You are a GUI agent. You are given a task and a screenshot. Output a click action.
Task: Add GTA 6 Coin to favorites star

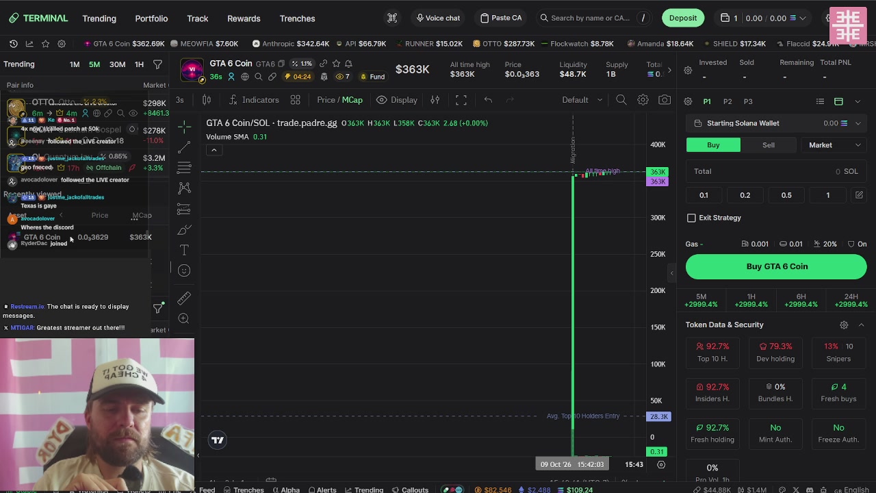[x=336, y=64]
